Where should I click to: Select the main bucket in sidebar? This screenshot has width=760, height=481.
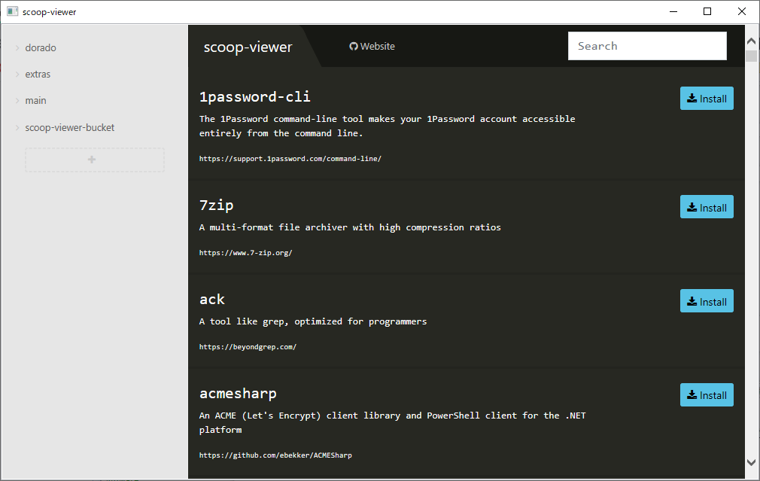tap(35, 101)
